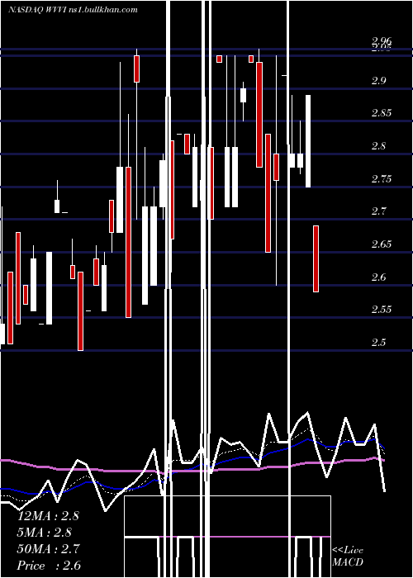Click the 2.8 price axis label
The width and height of the screenshot is (413, 578).
[379, 146]
